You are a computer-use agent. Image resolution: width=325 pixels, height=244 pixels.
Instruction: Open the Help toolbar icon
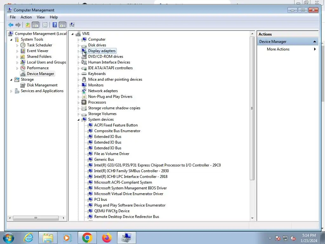click(x=55, y=25)
